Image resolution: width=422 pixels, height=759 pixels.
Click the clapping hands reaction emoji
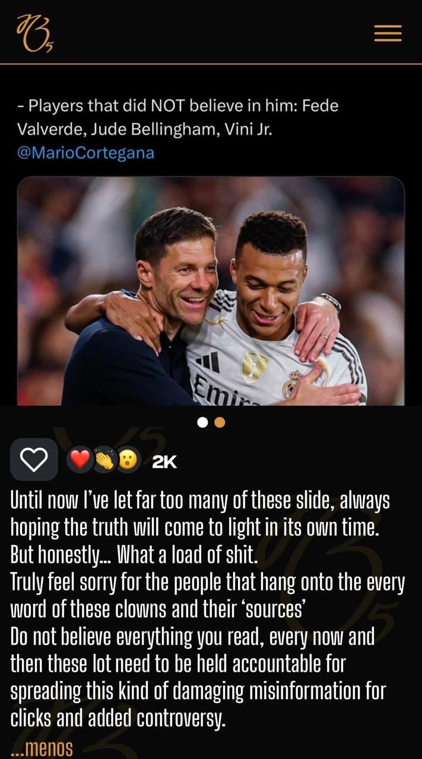click(x=103, y=460)
